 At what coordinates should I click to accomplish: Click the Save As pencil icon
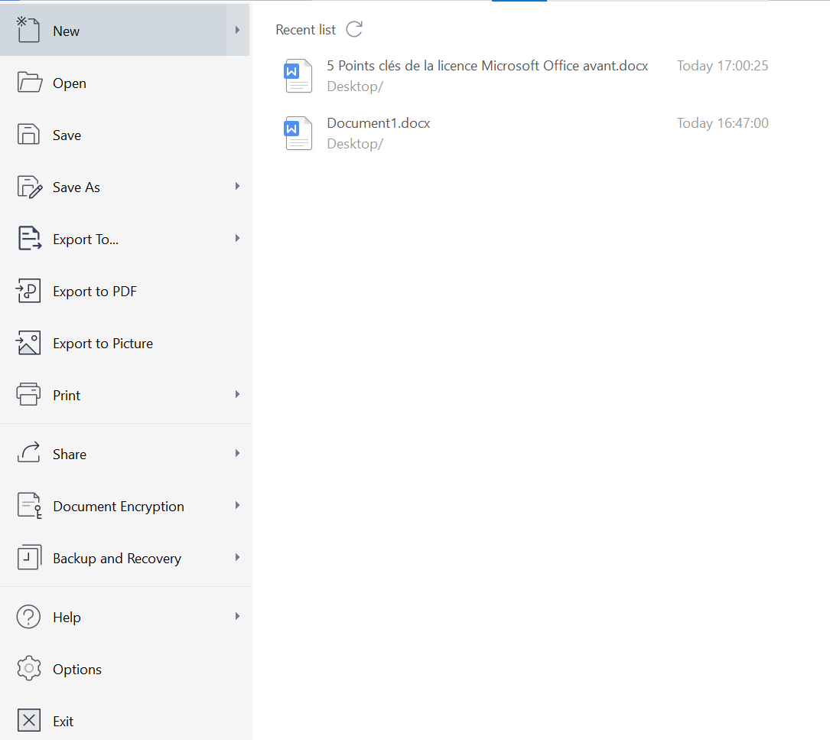click(x=29, y=187)
